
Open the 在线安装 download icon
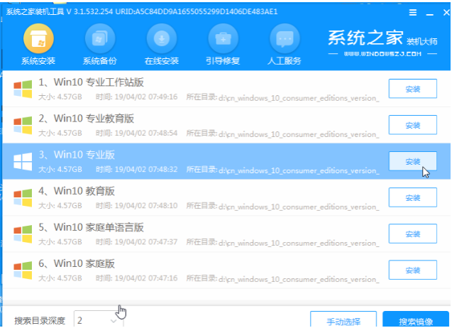(x=162, y=38)
